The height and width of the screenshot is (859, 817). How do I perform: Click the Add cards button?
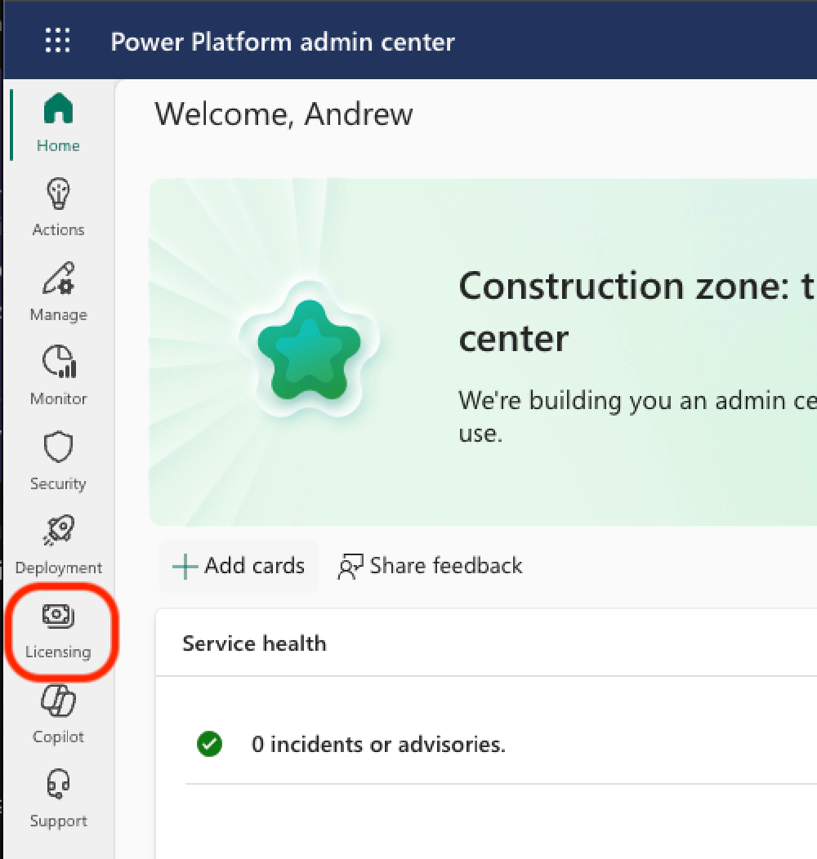[239, 566]
